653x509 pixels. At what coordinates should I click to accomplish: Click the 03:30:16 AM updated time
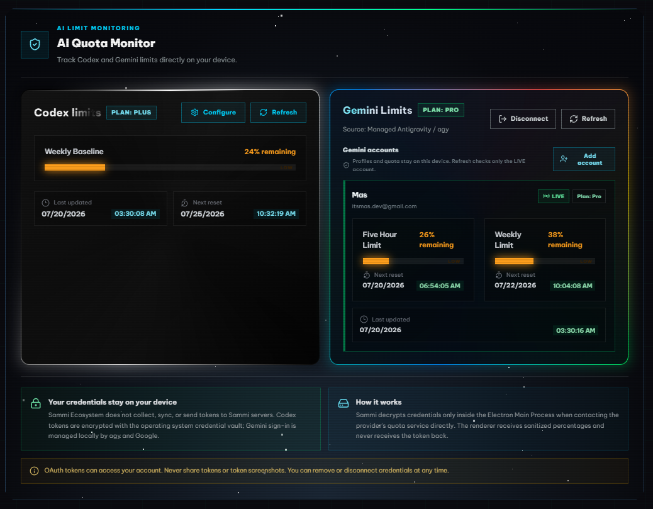click(x=576, y=330)
